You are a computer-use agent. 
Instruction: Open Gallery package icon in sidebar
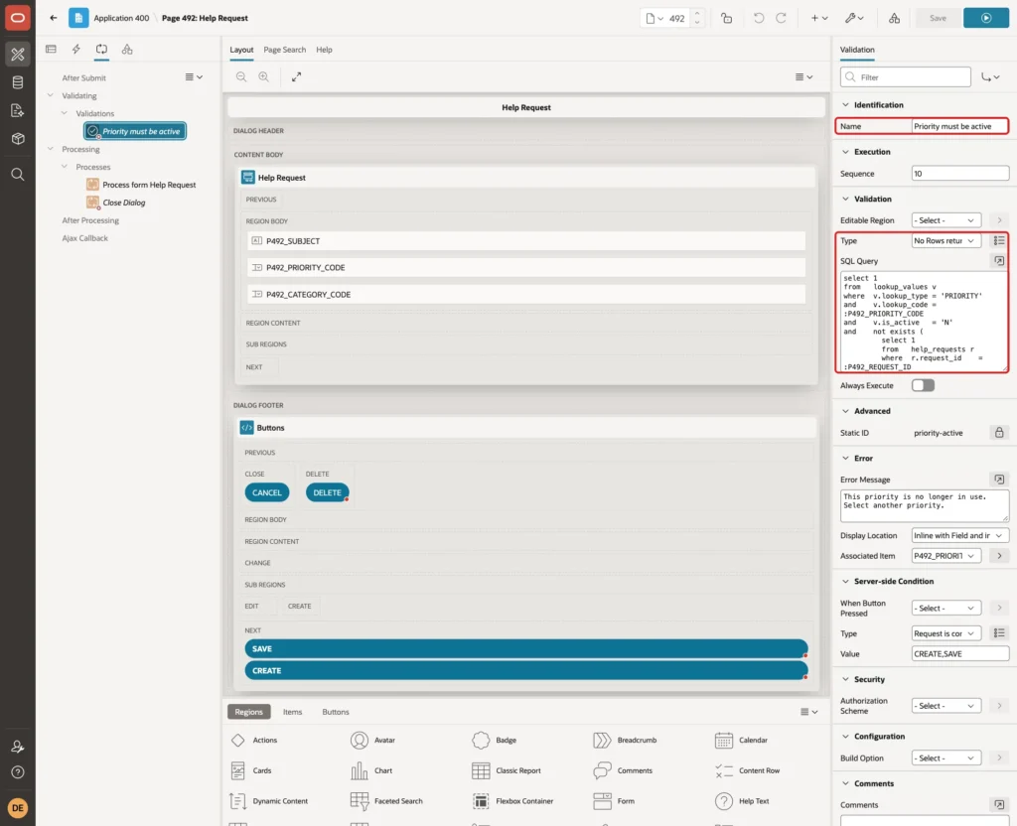tap(18, 139)
